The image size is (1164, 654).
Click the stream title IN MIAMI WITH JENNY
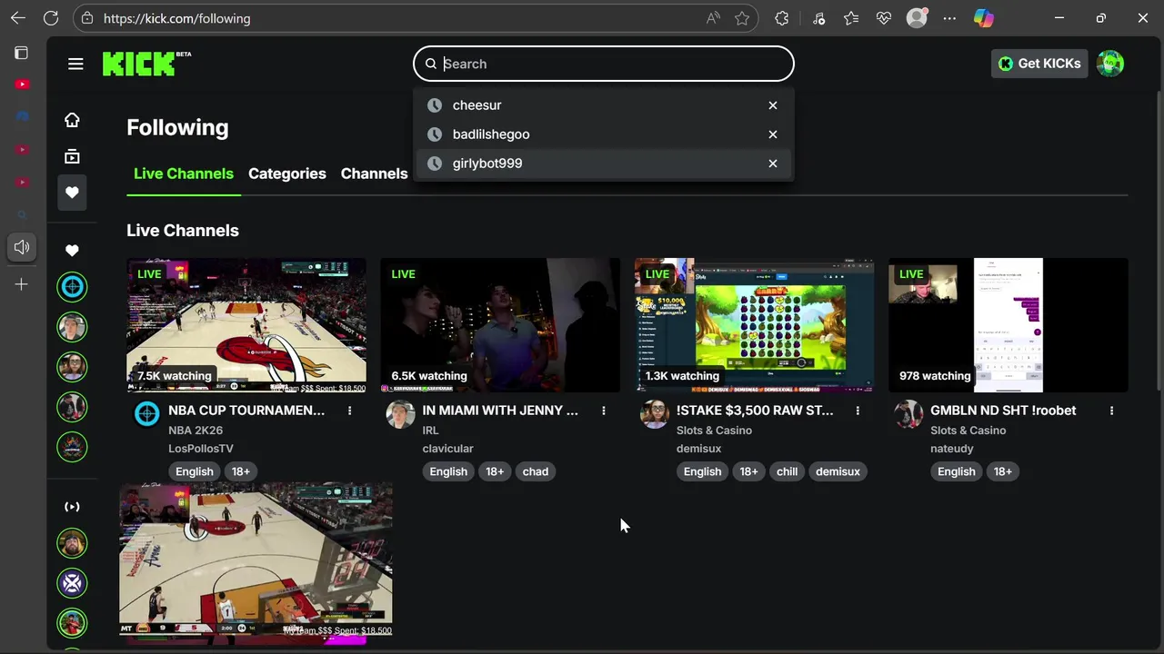pyautogui.click(x=500, y=411)
